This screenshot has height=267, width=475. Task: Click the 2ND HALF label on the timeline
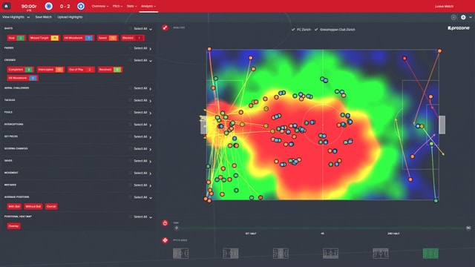393,234
